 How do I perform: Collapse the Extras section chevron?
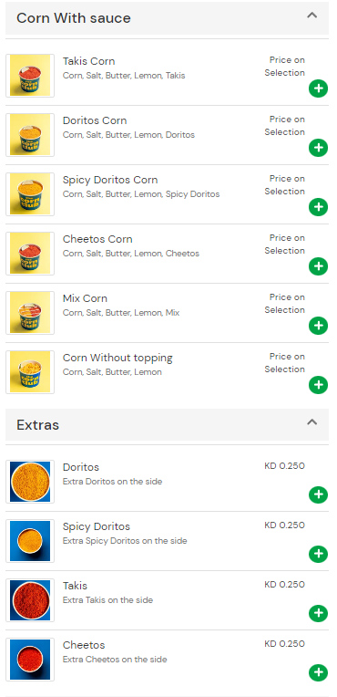312,421
